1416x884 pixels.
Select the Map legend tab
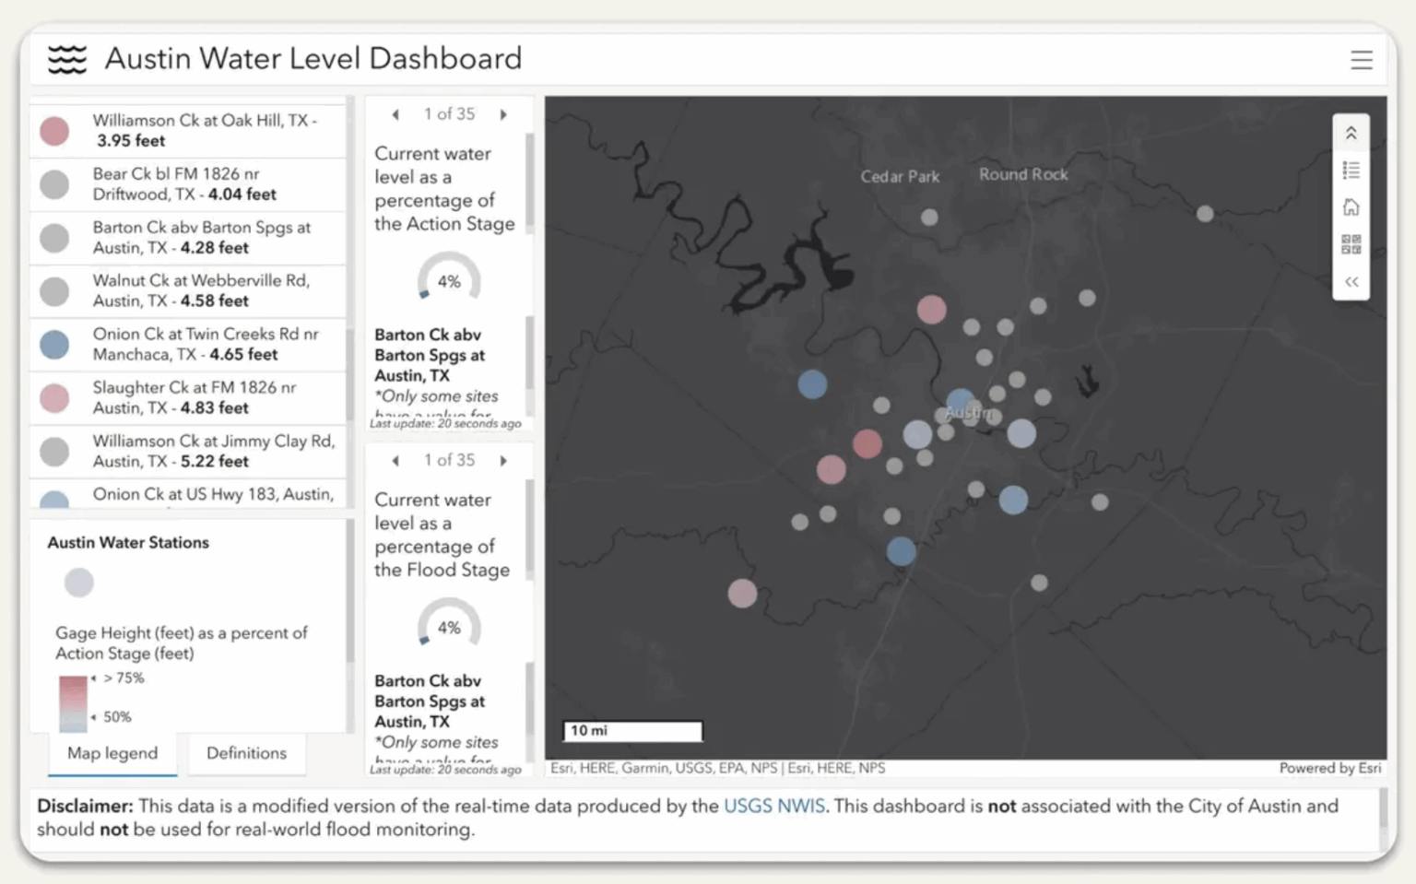[112, 753]
